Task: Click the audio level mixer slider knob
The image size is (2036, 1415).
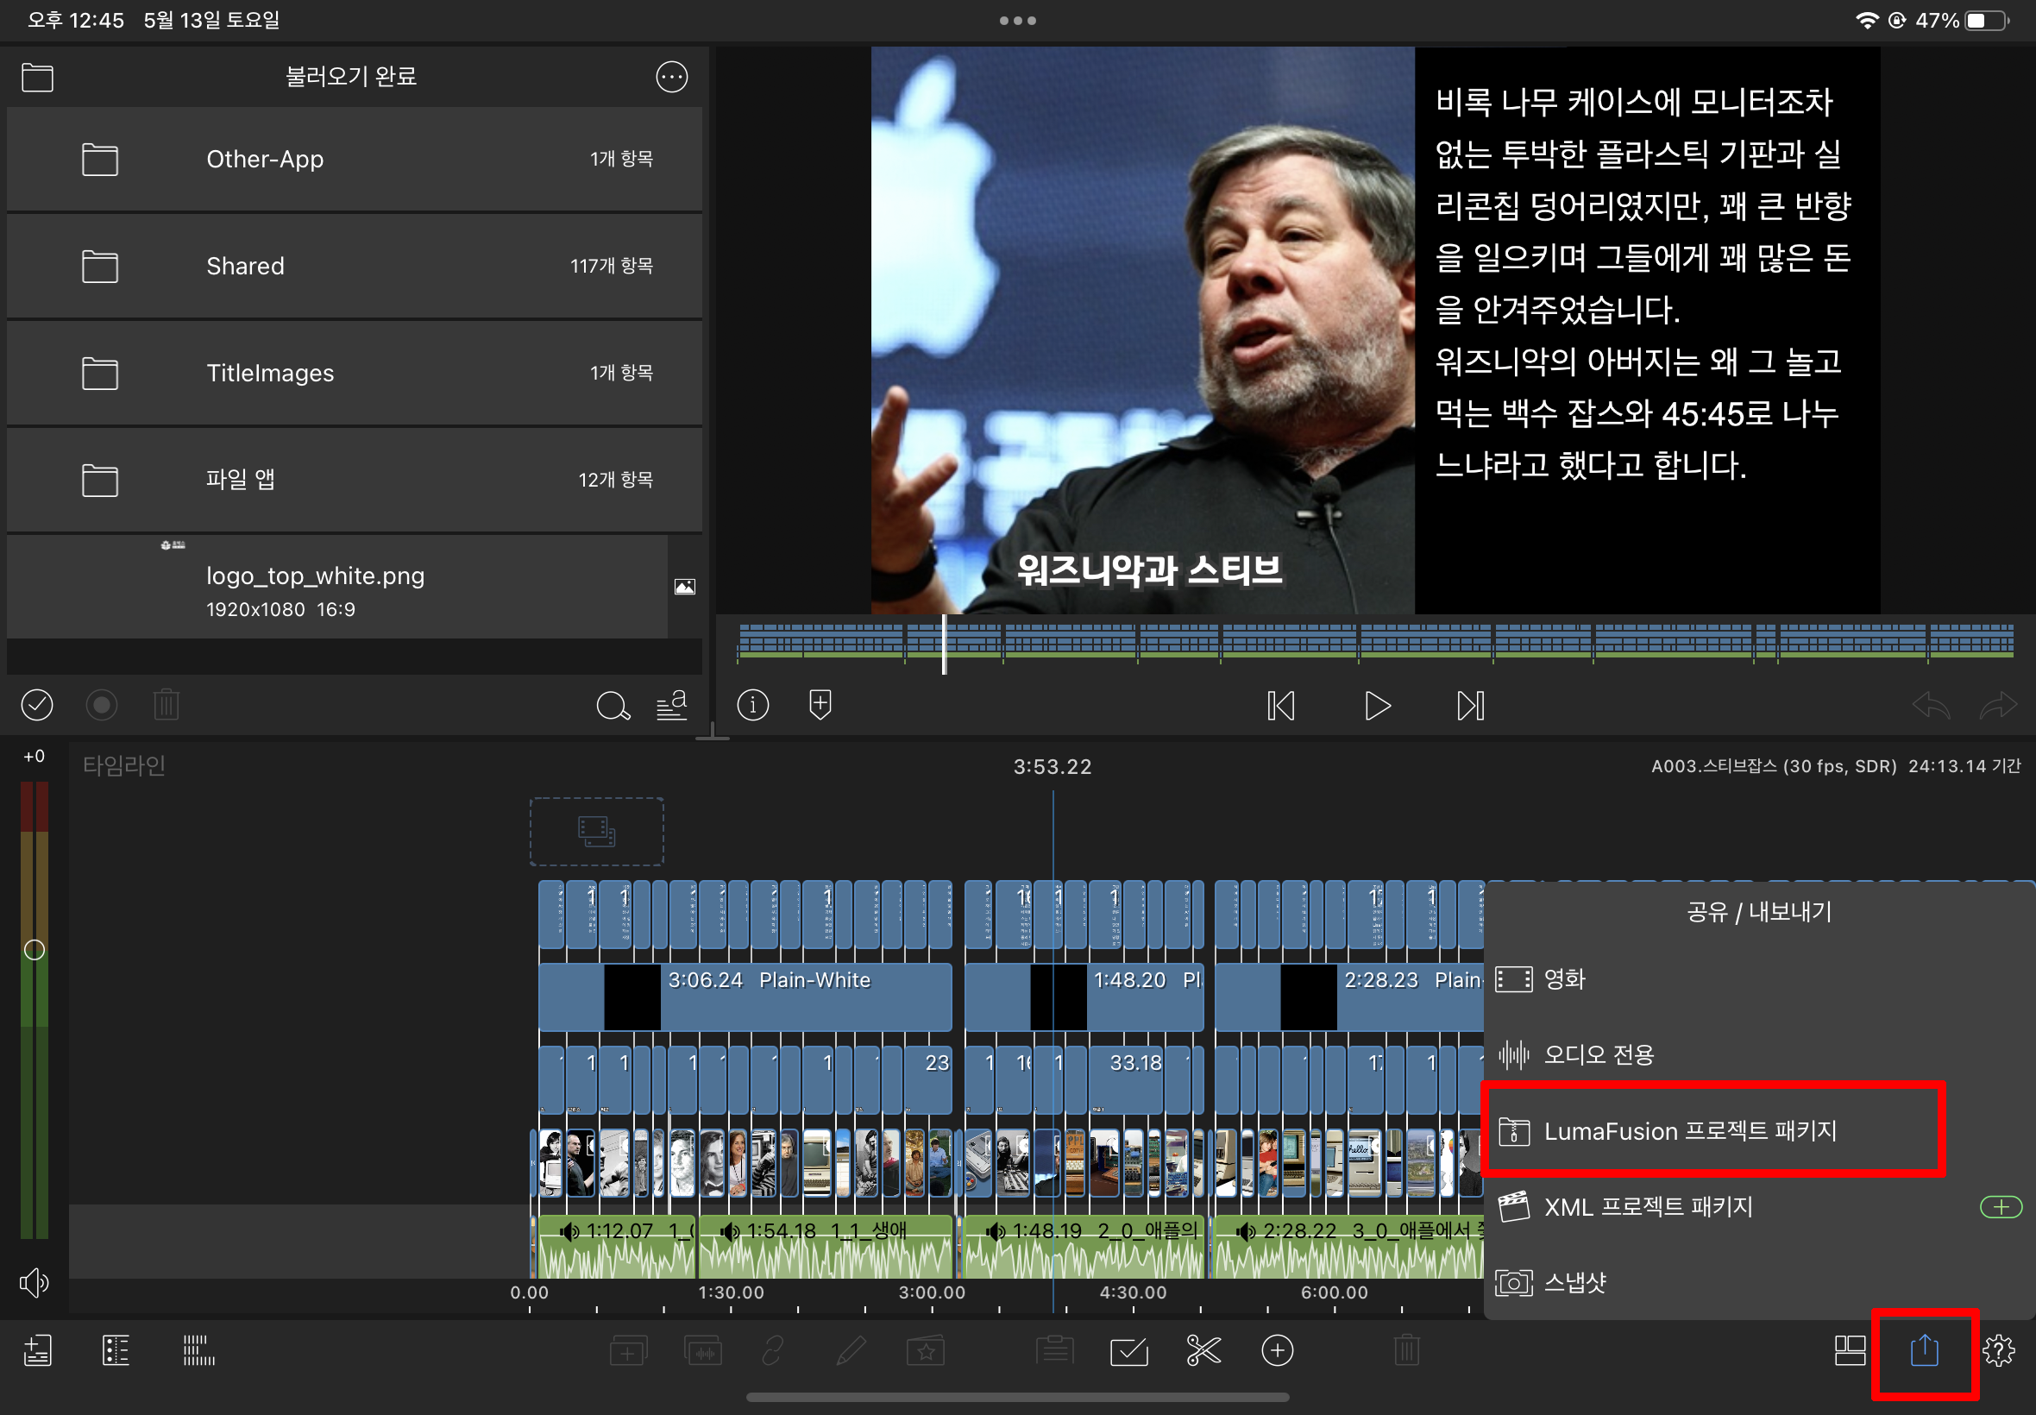Action: coord(34,950)
